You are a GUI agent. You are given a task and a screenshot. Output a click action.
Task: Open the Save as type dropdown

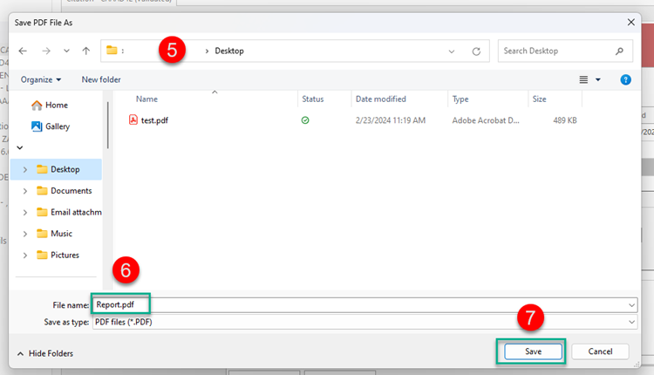pyautogui.click(x=630, y=322)
